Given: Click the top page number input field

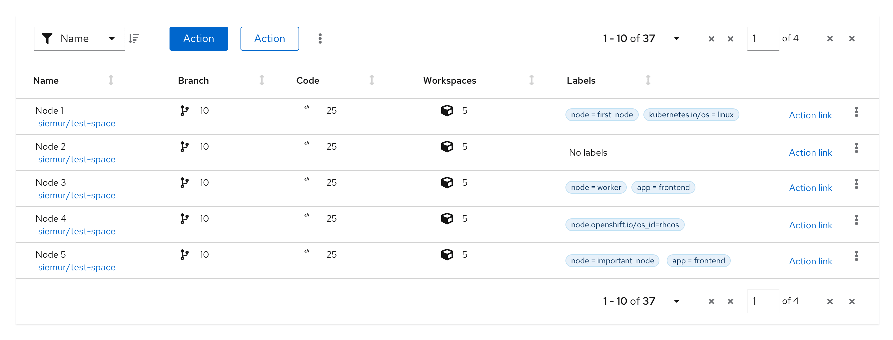Looking at the screenshot, I should pos(763,39).
